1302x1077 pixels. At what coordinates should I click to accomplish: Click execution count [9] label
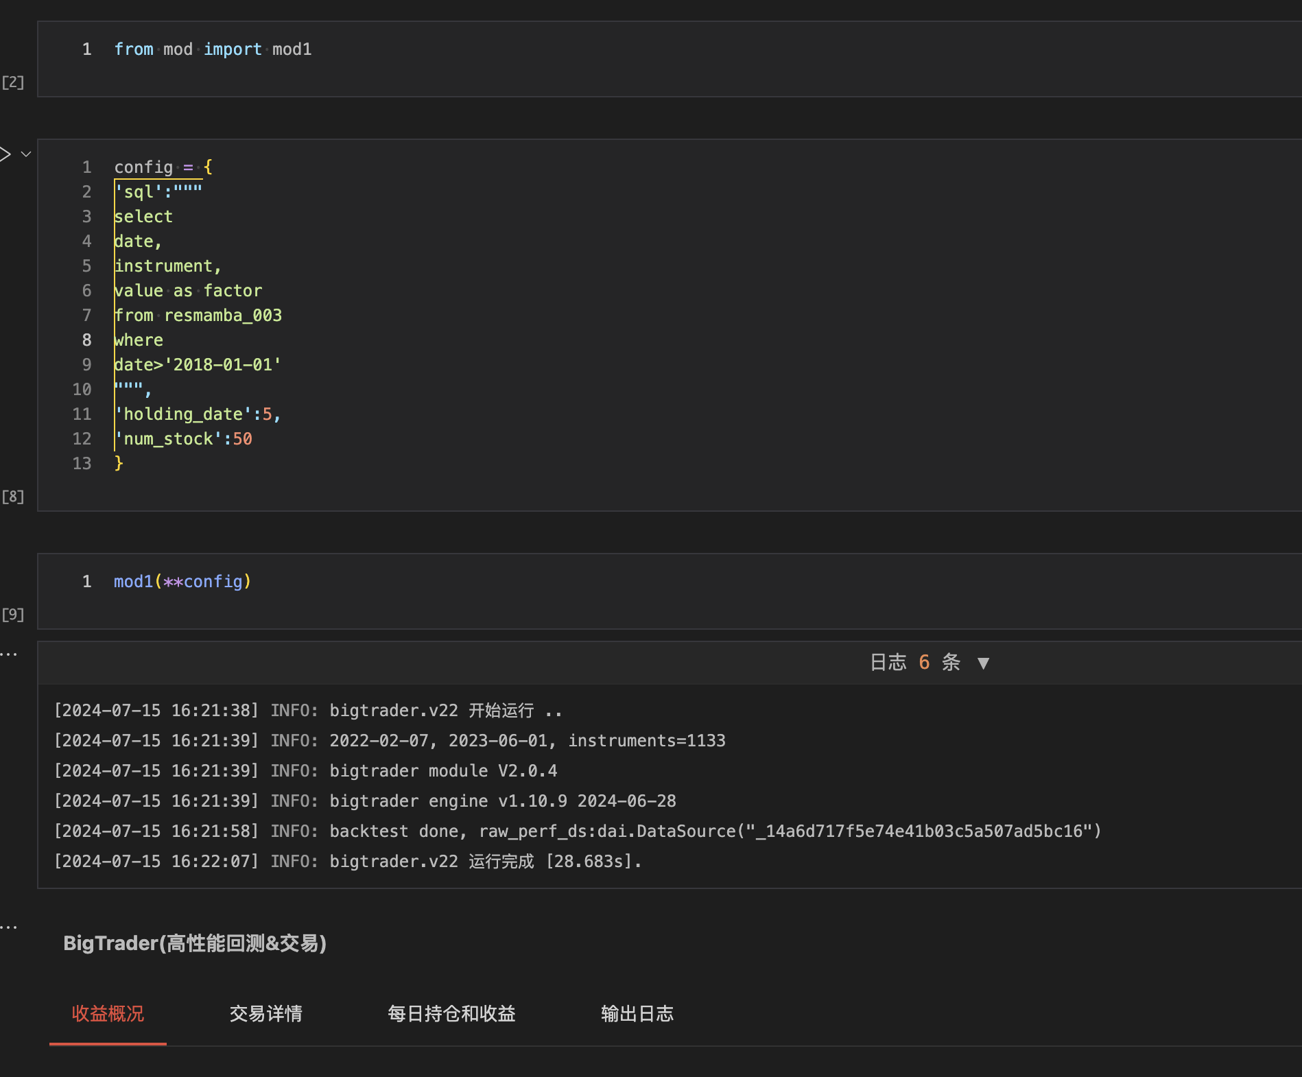tap(13, 615)
